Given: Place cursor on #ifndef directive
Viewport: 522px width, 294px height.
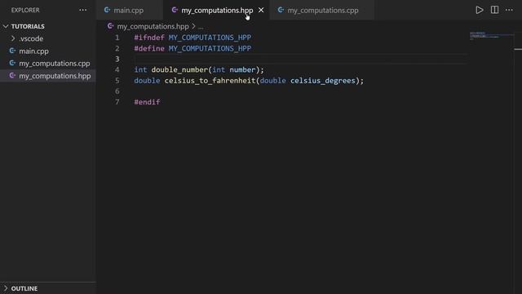Looking at the screenshot, I should tap(149, 38).
